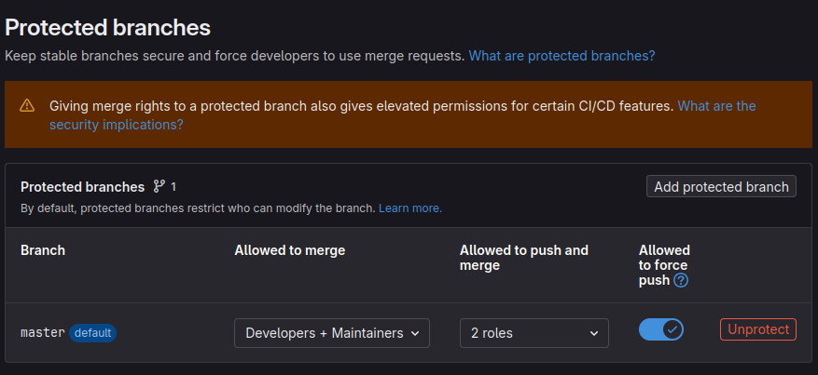Open What are protected branches link
Viewport: 818px width, 375px height.
562,56
